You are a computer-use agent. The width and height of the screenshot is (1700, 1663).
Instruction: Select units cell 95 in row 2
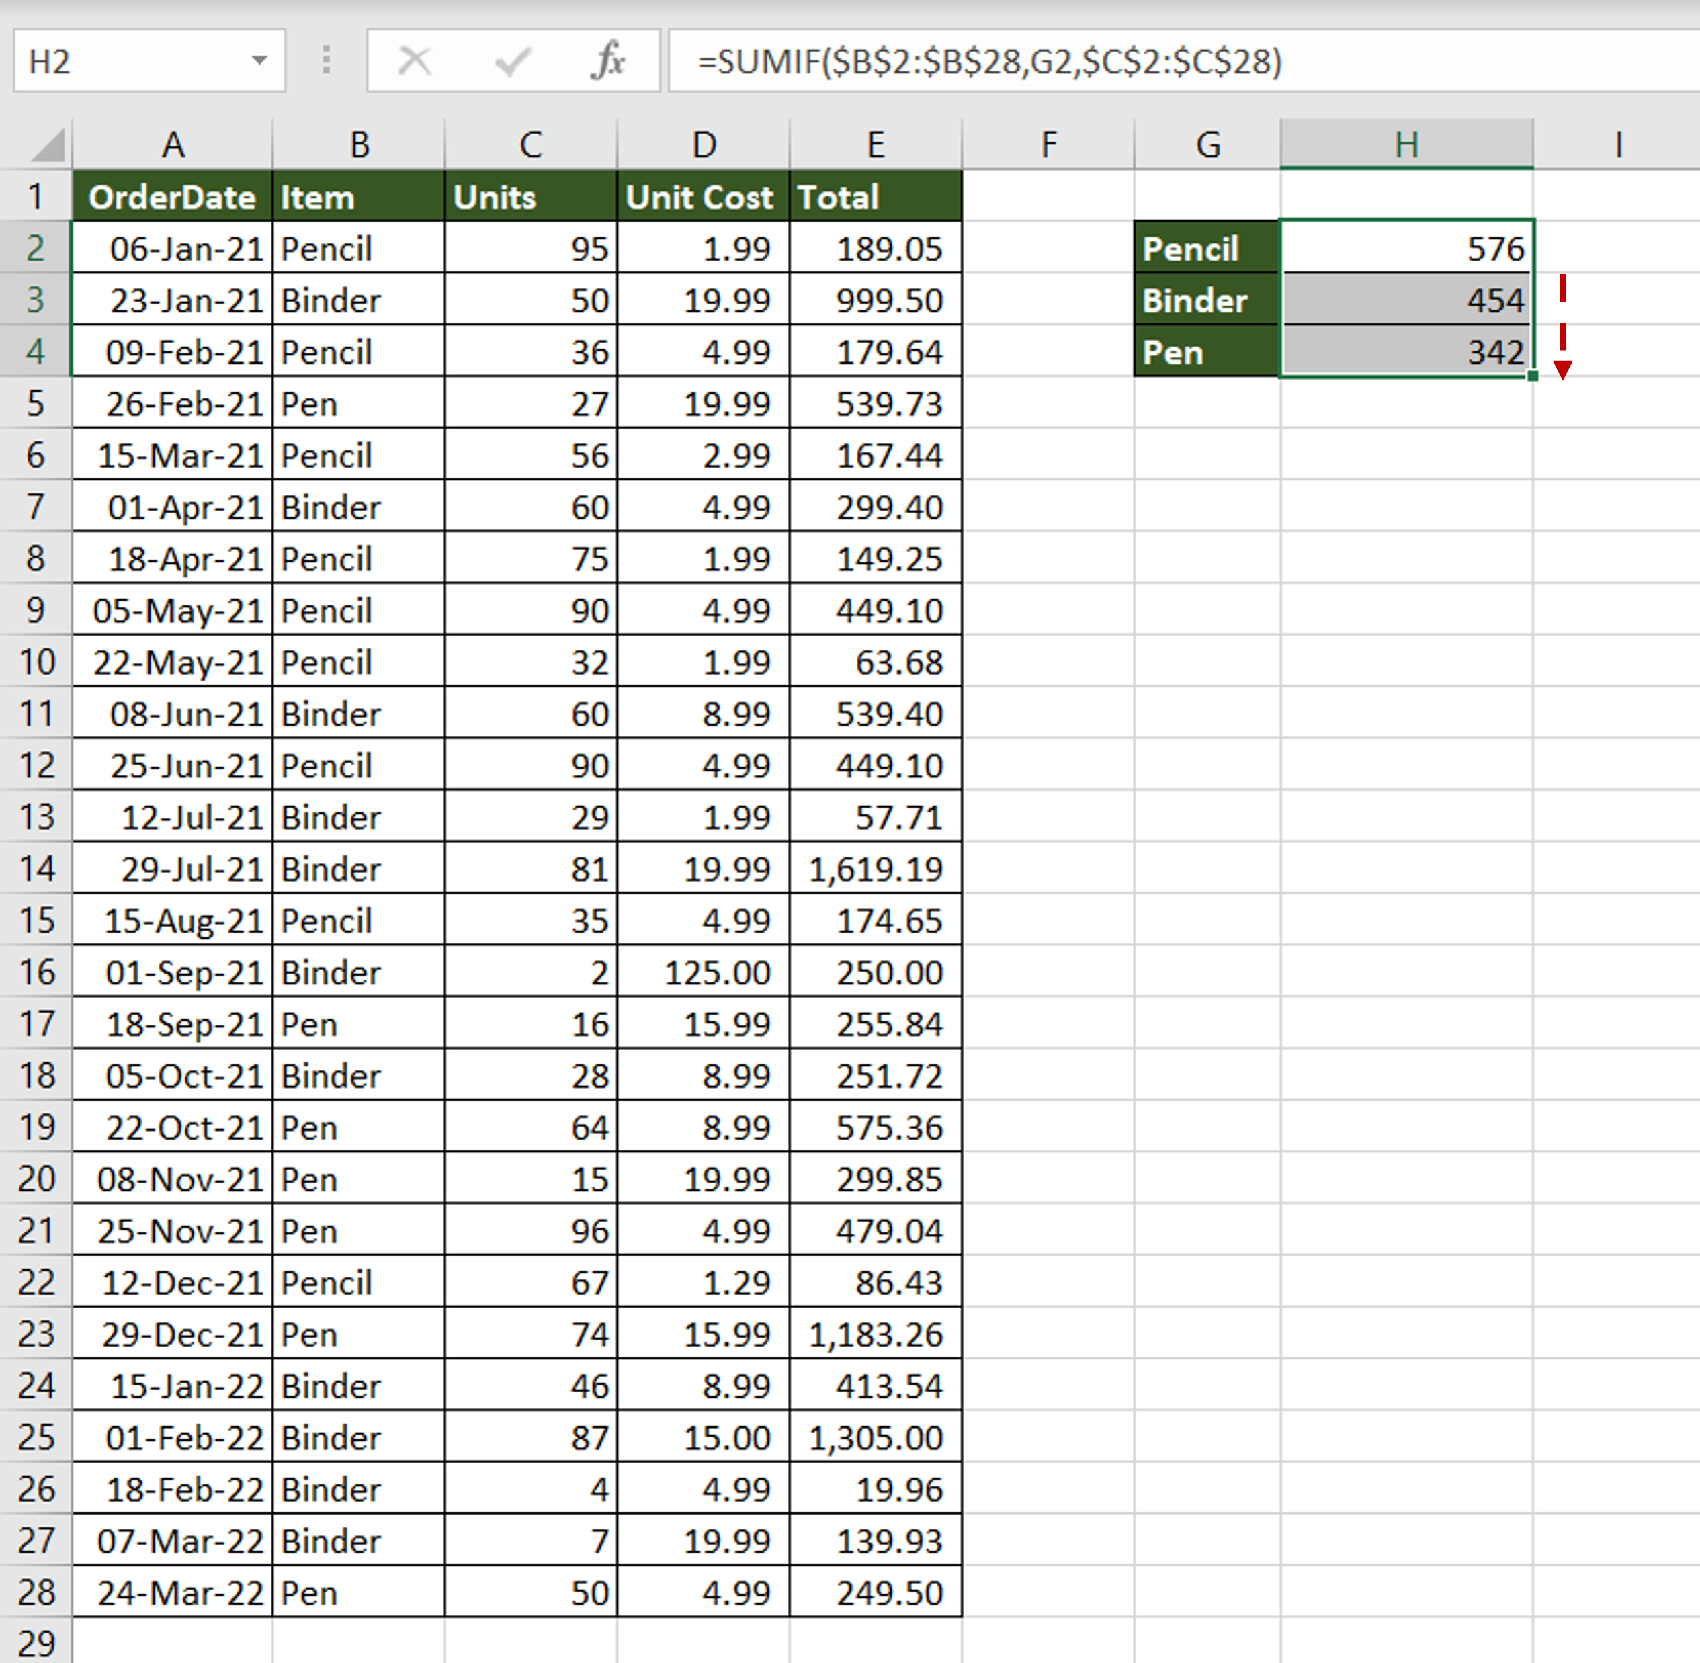(x=530, y=248)
